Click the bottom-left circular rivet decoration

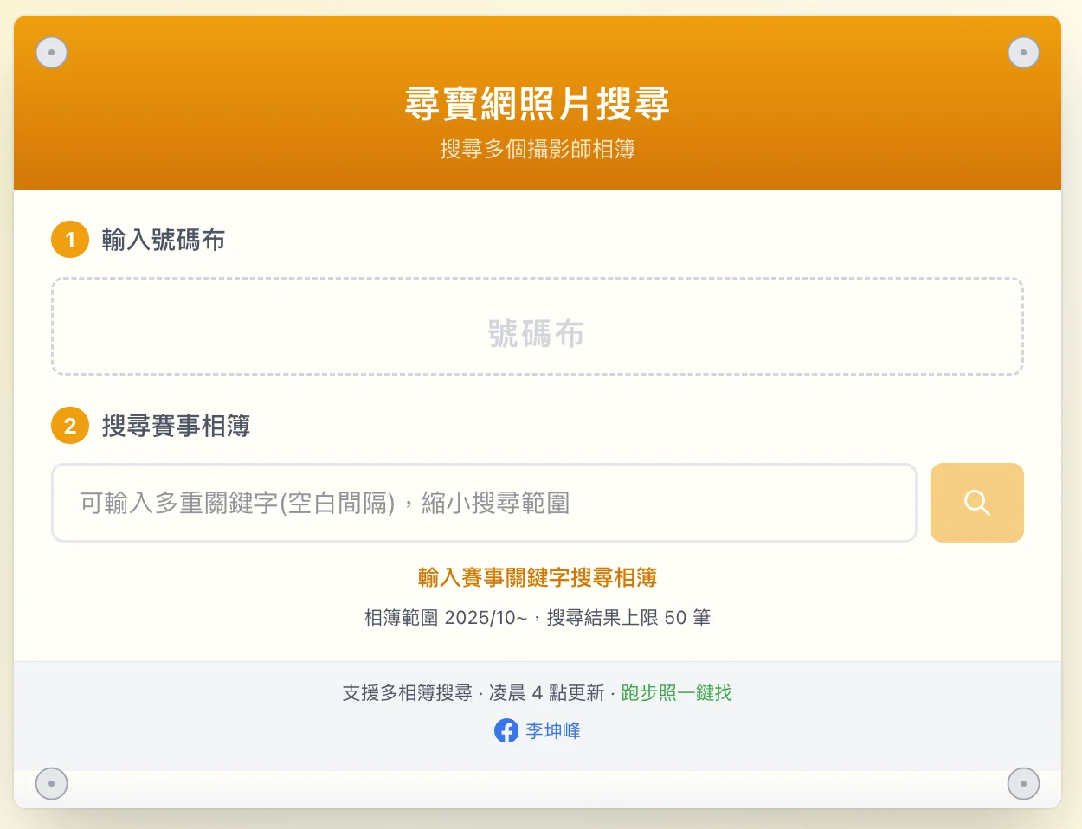pyautogui.click(x=51, y=783)
